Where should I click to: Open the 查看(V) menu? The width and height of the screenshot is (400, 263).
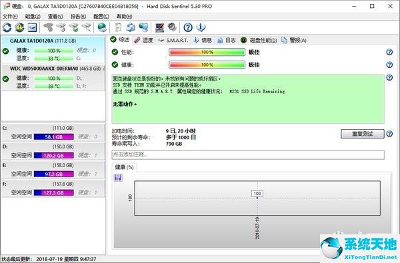(x=55, y=16)
